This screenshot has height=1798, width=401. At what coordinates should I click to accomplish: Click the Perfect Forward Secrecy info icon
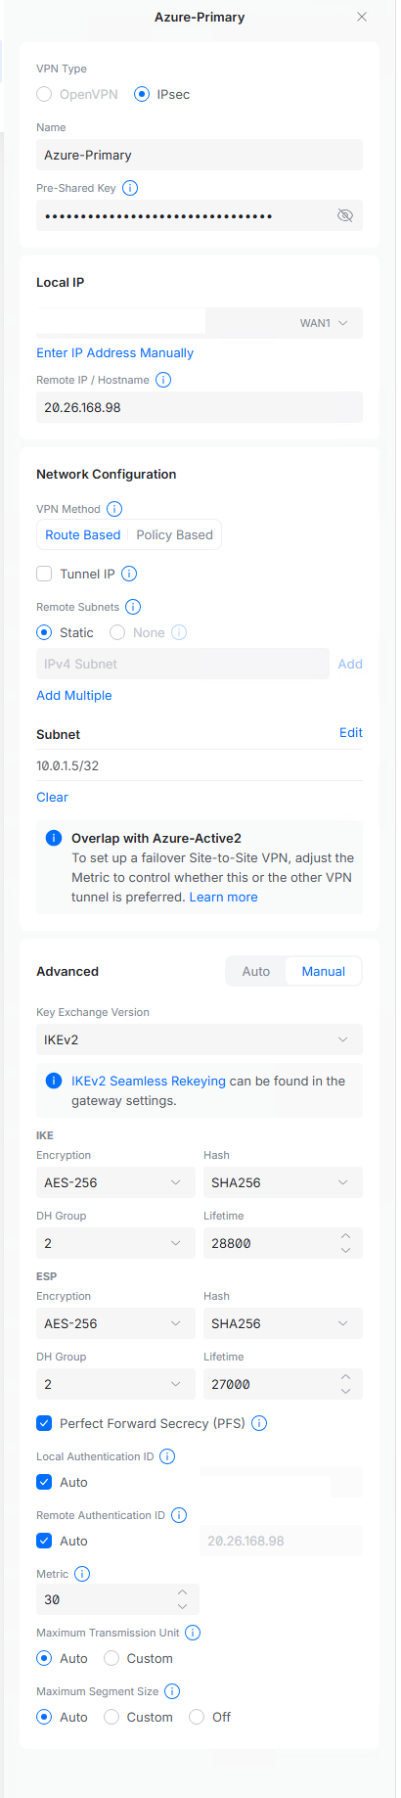point(259,1423)
